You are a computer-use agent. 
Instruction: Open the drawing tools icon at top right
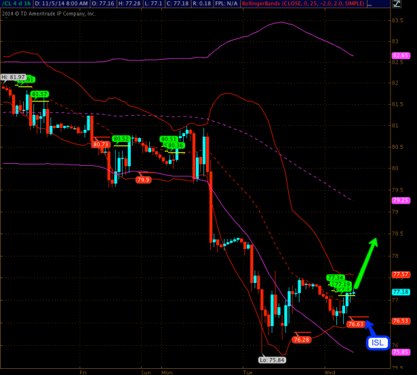click(397, 3)
